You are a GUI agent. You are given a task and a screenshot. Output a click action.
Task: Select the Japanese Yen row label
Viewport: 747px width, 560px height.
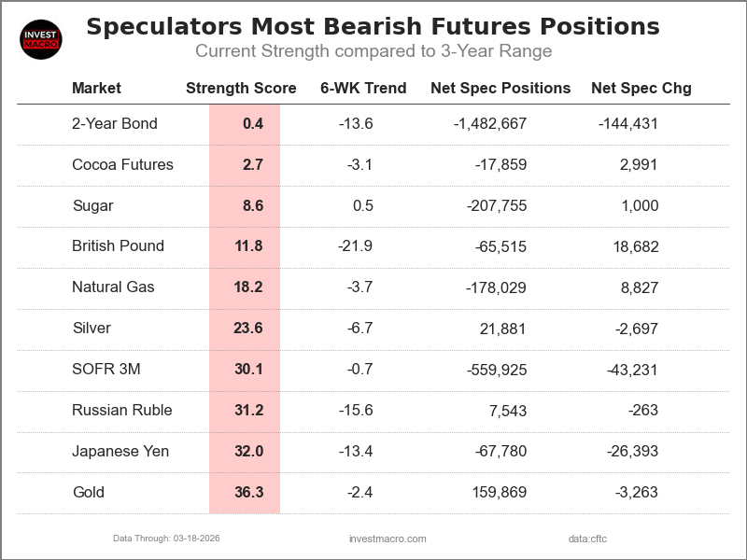pyautogui.click(x=120, y=452)
